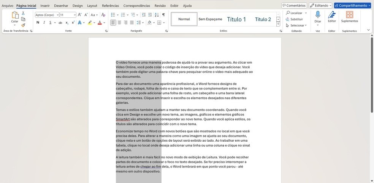The image size is (374, 183).
Task: Apply the Normal style
Action: pyautogui.click(x=184, y=19)
